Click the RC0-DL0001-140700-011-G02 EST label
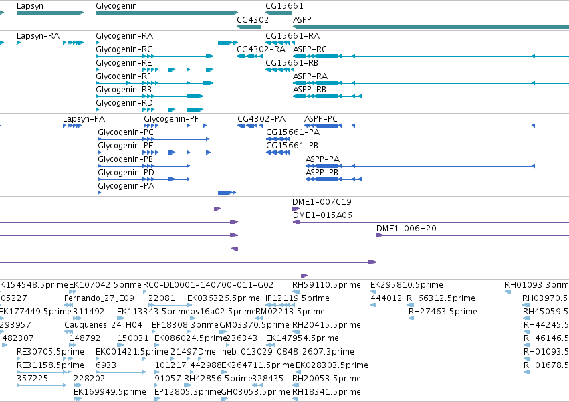 click(209, 285)
